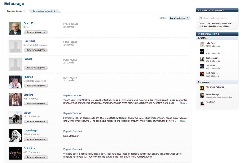244x163 pixels.
Task: Open Coldplay's 'Page de l'artiste' link
Action: (x=73, y=149)
